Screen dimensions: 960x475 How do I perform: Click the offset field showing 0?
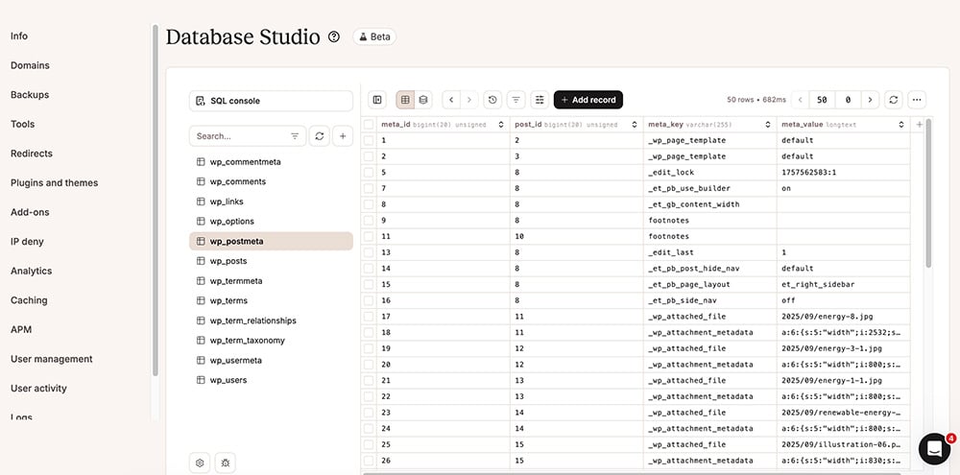(x=848, y=100)
